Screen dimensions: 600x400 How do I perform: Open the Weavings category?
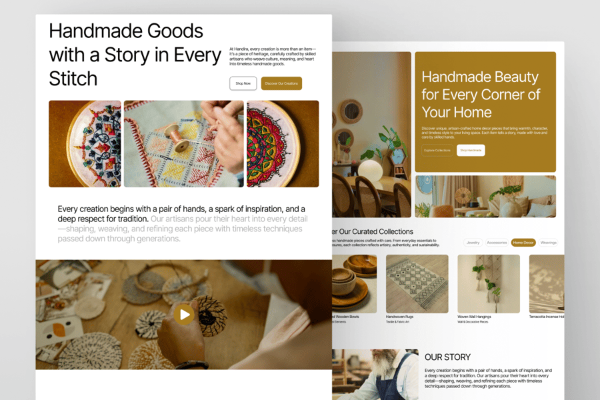549,243
